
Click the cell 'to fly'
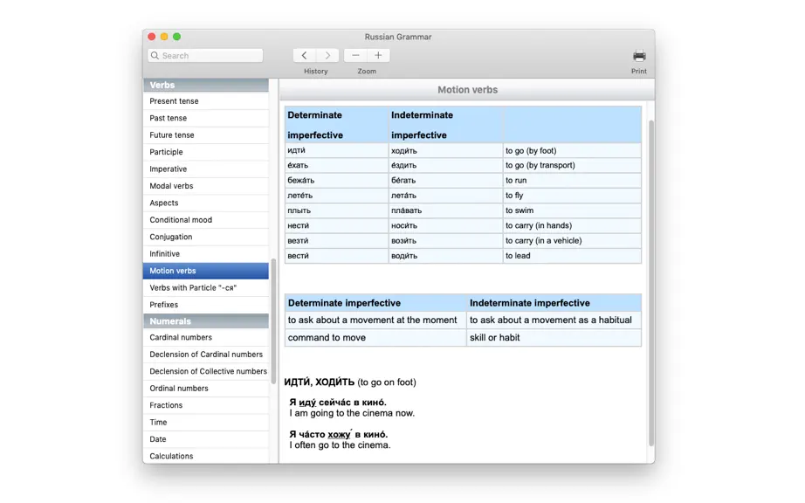coord(572,195)
